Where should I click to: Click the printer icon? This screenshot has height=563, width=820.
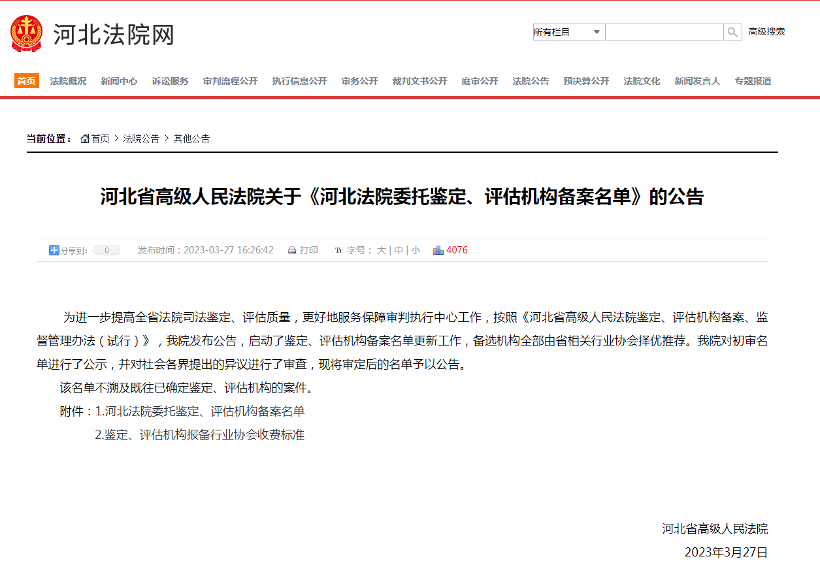[292, 250]
